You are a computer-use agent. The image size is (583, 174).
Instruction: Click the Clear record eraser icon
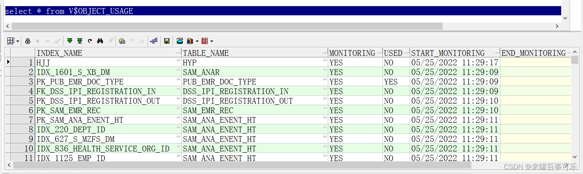pyautogui.click(x=111, y=41)
